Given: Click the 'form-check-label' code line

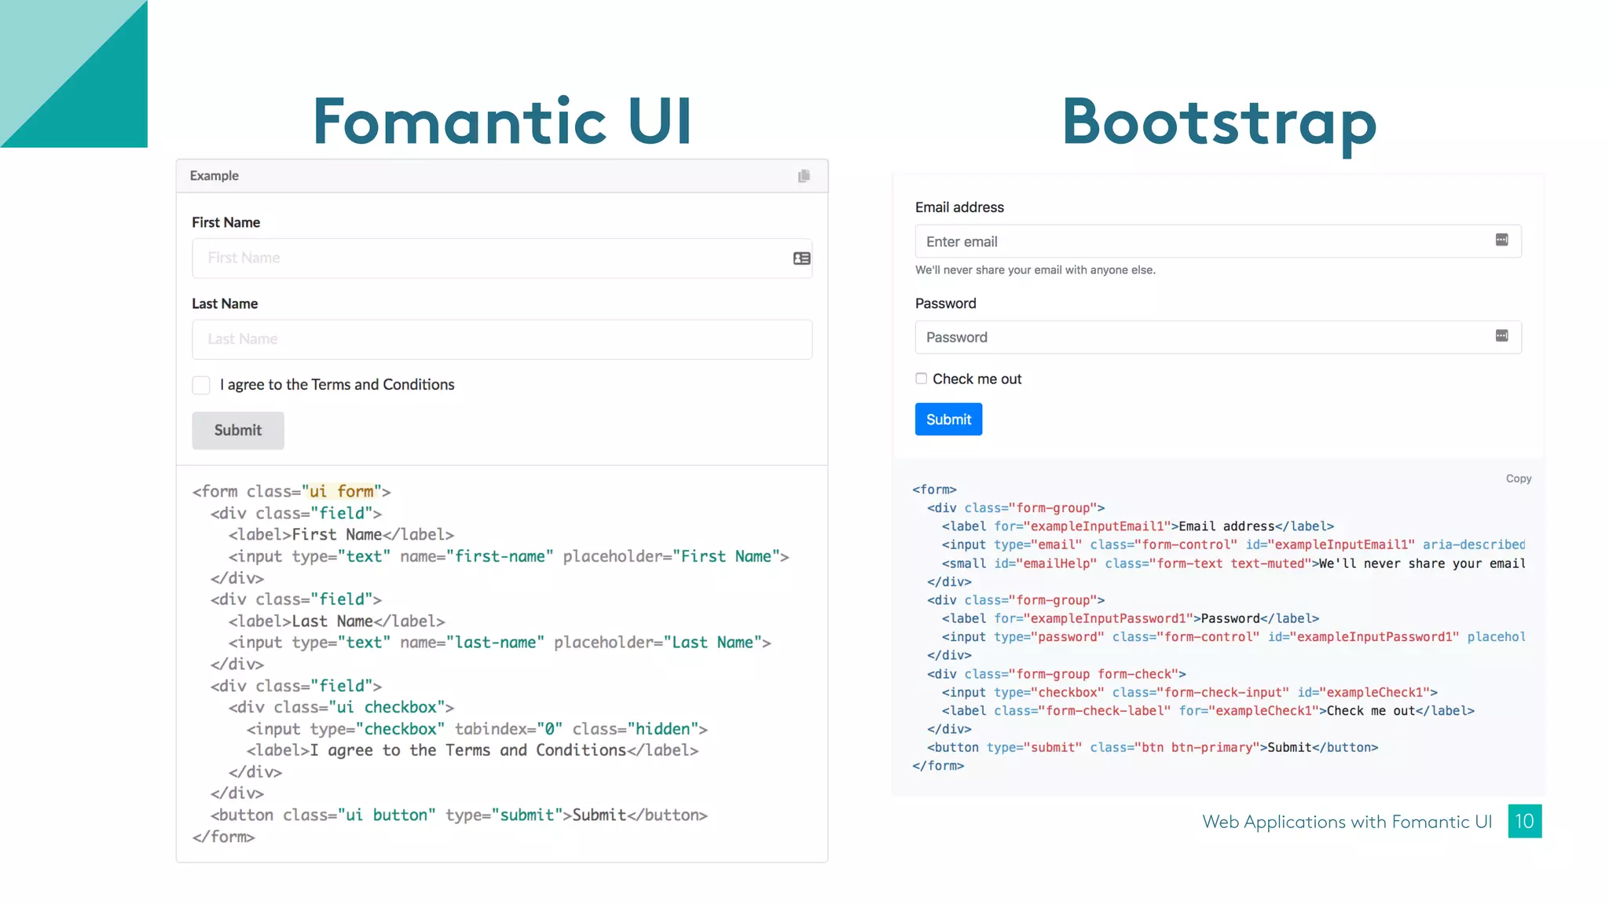Looking at the screenshot, I should [1208, 711].
